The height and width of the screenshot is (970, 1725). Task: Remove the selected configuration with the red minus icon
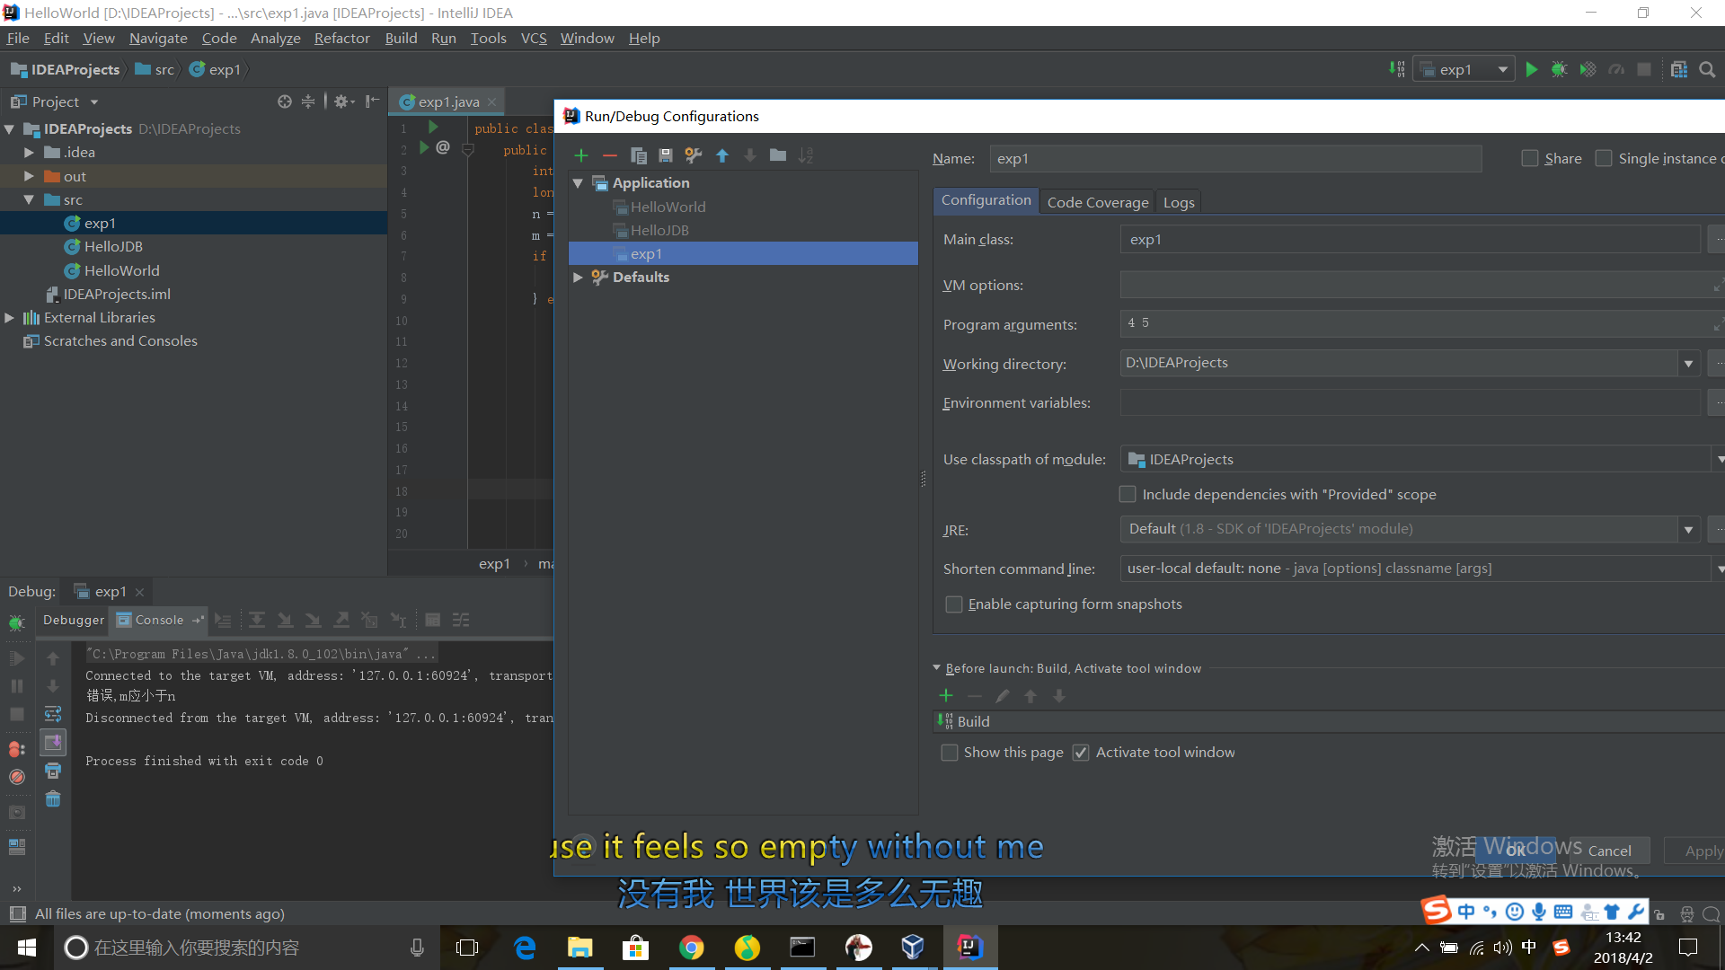click(610, 155)
